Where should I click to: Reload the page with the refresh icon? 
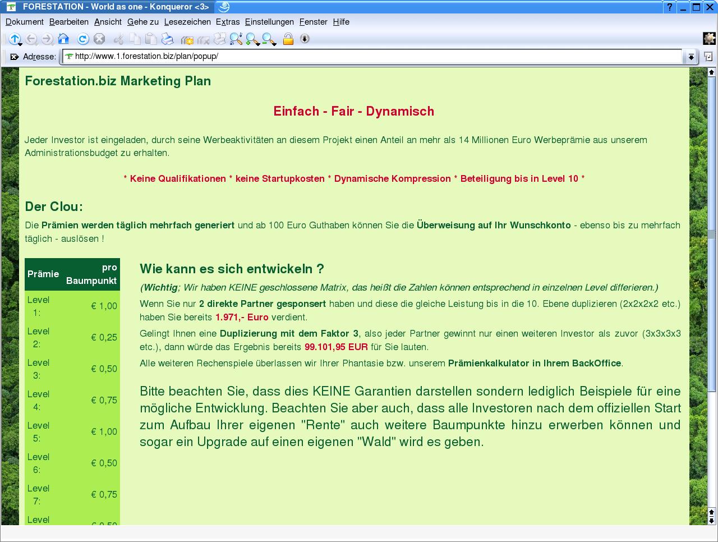point(83,39)
